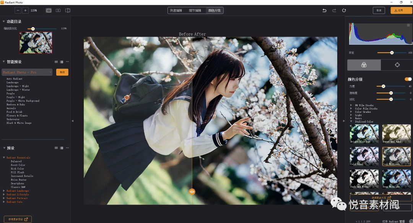Collapse the 功能目录 section

click(x=4, y=21)
